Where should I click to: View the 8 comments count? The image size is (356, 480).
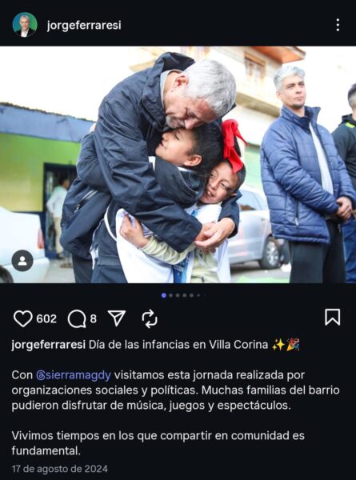coord(94,318)
